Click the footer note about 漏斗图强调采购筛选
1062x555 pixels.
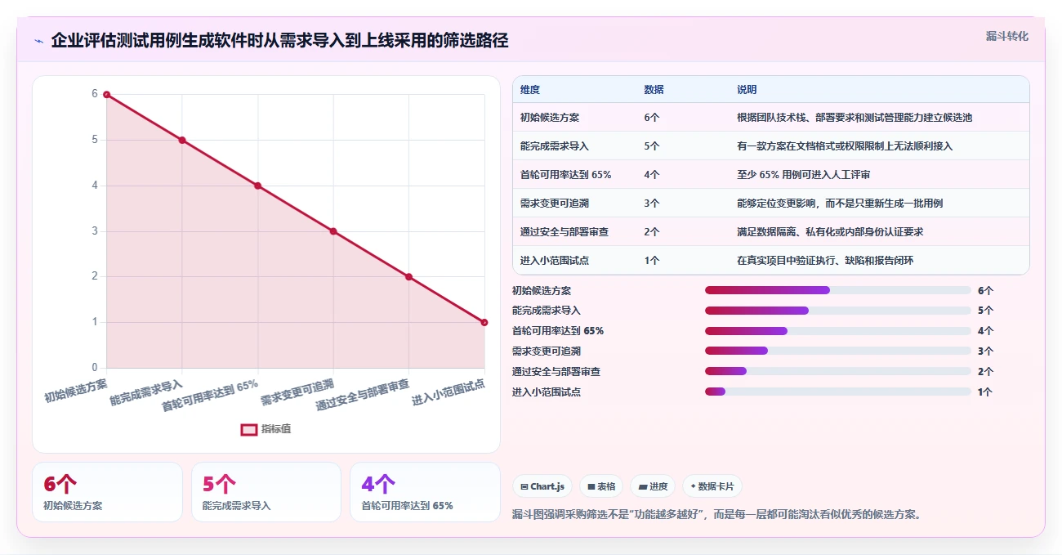[716, 514]
